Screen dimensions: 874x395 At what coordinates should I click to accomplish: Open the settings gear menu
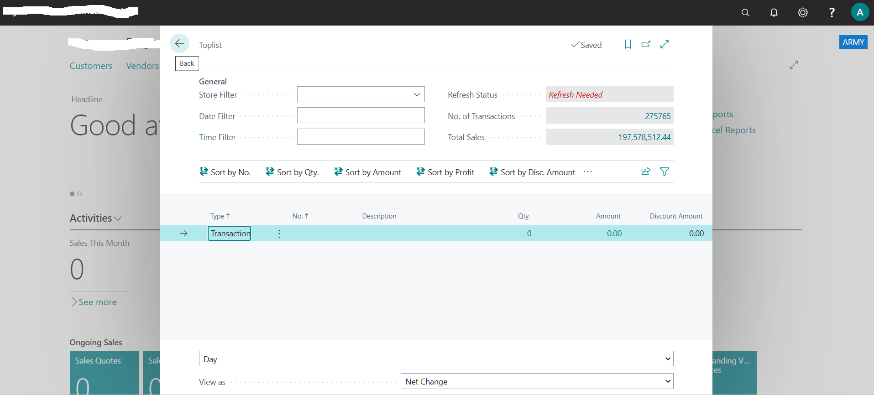[x=803, y=13]
